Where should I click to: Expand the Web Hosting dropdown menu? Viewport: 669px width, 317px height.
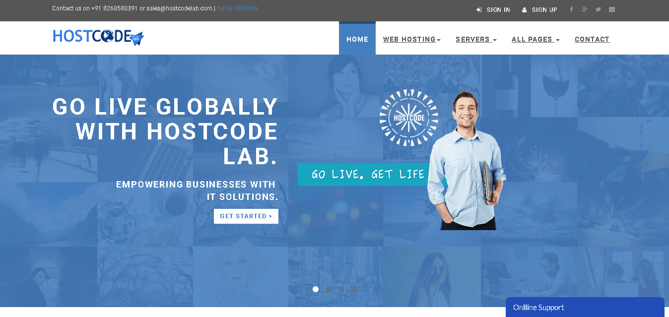(412, 39)
